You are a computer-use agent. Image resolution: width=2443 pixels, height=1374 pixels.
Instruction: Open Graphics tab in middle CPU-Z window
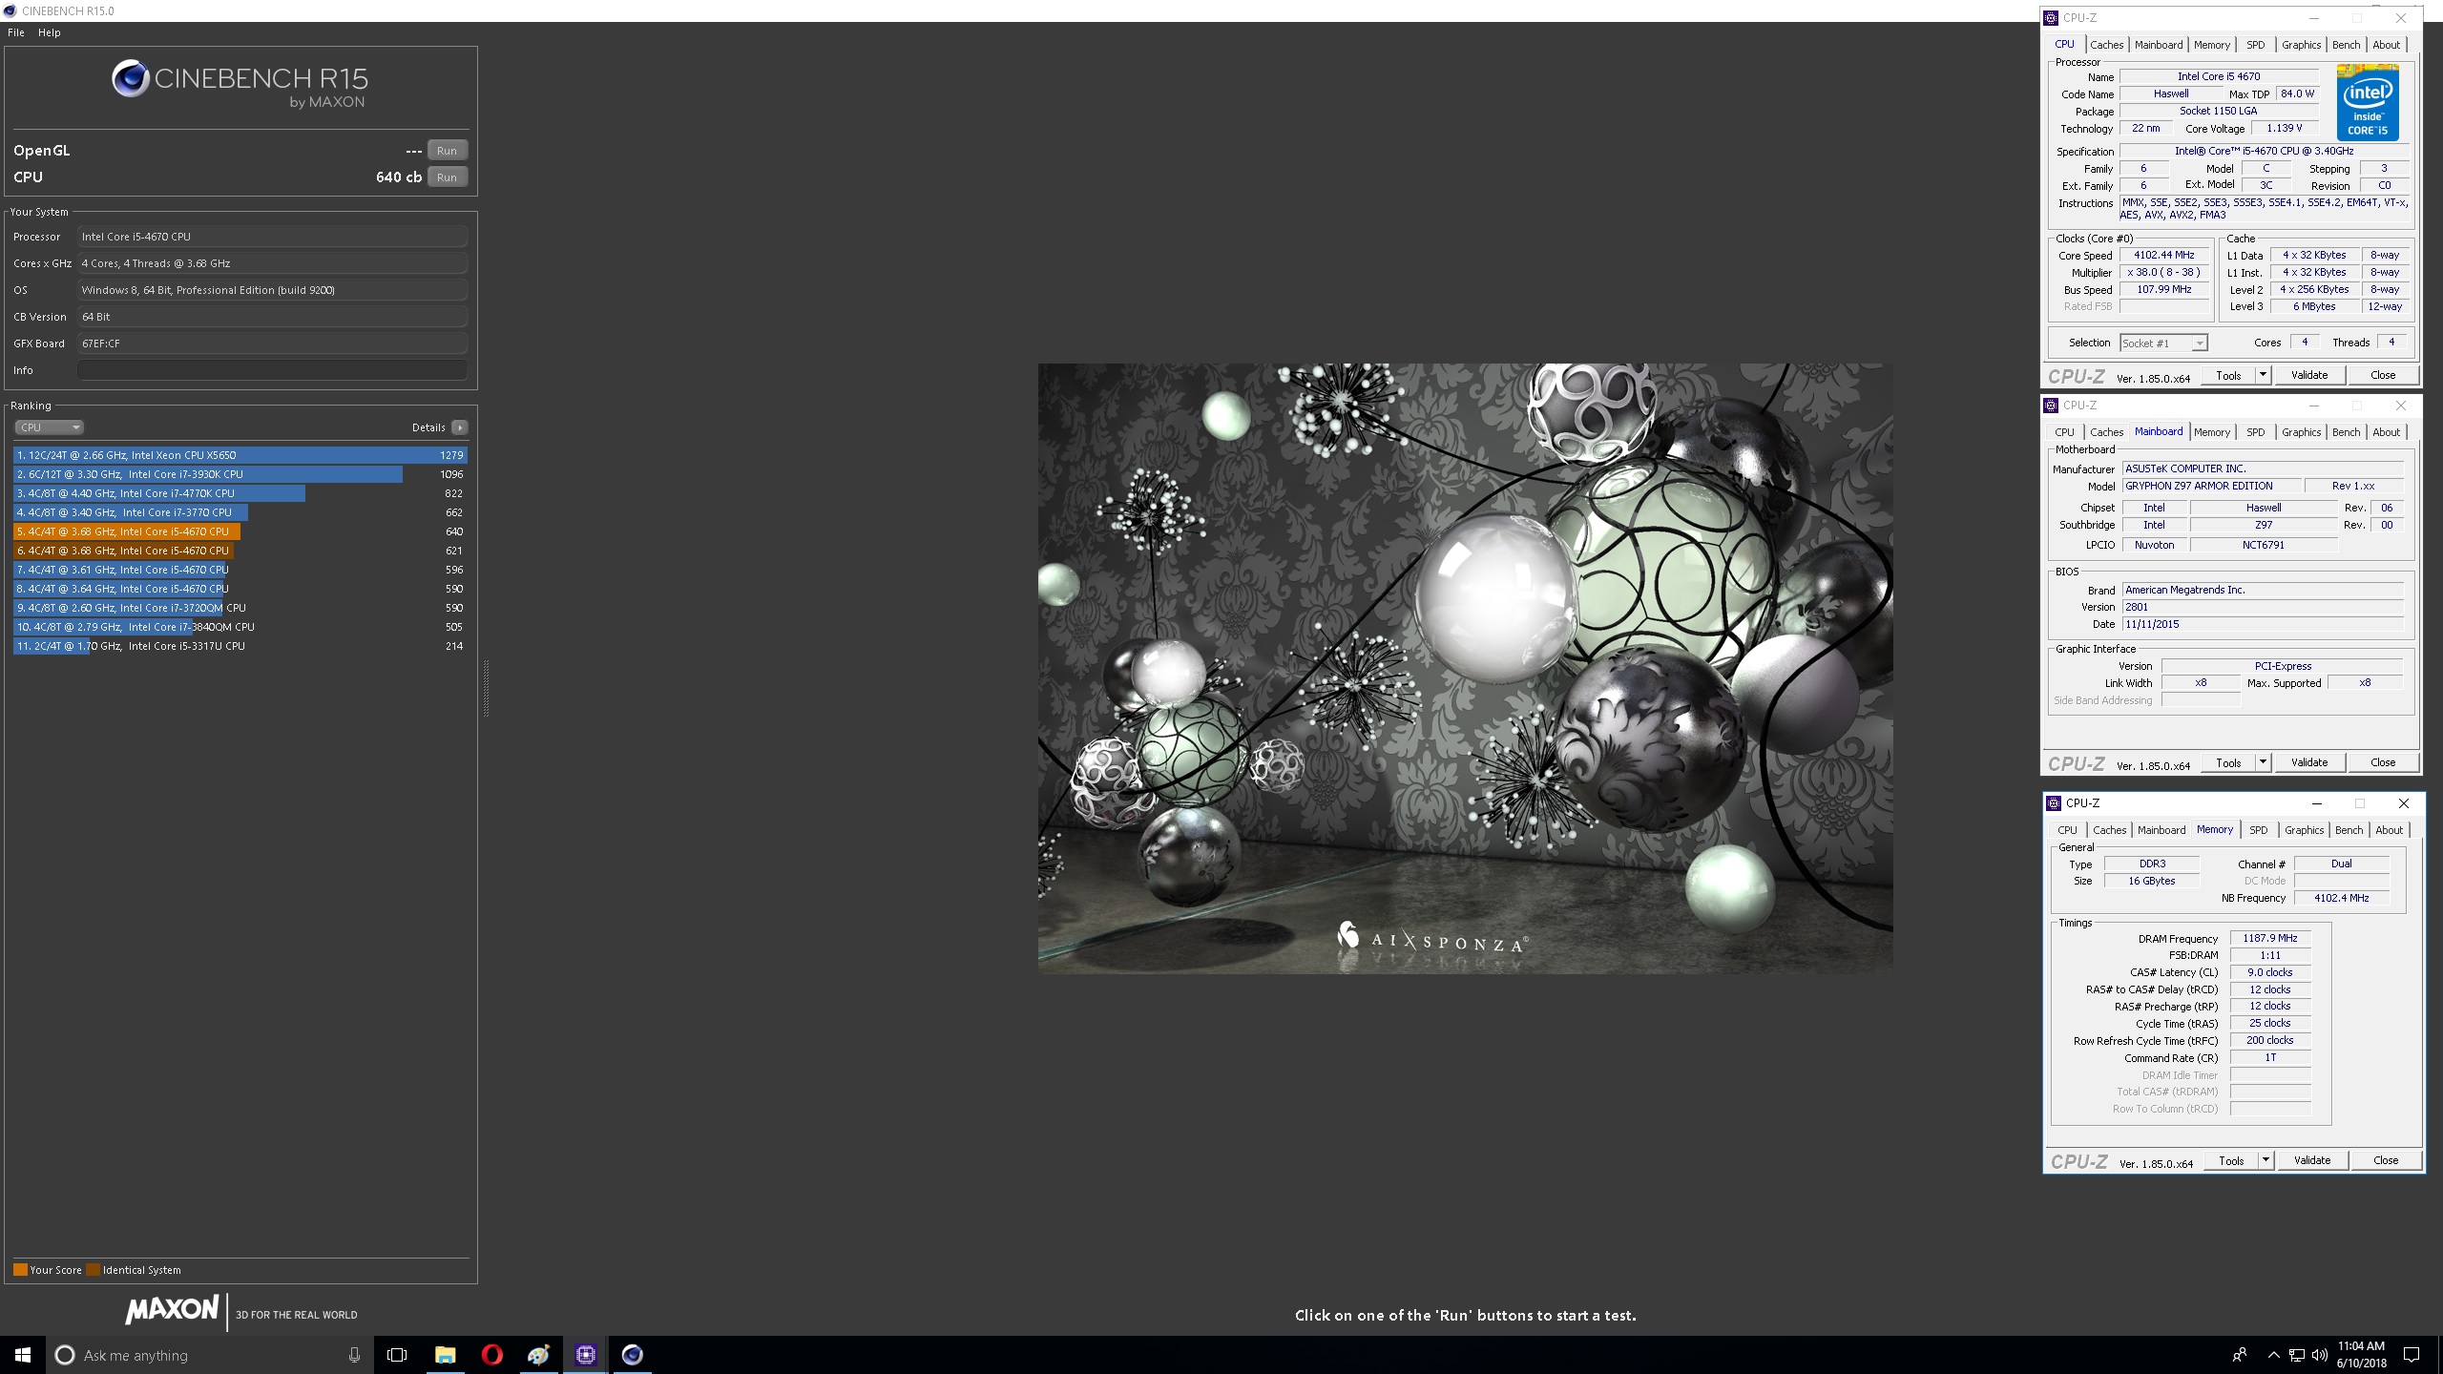[x=2301, y=432]
